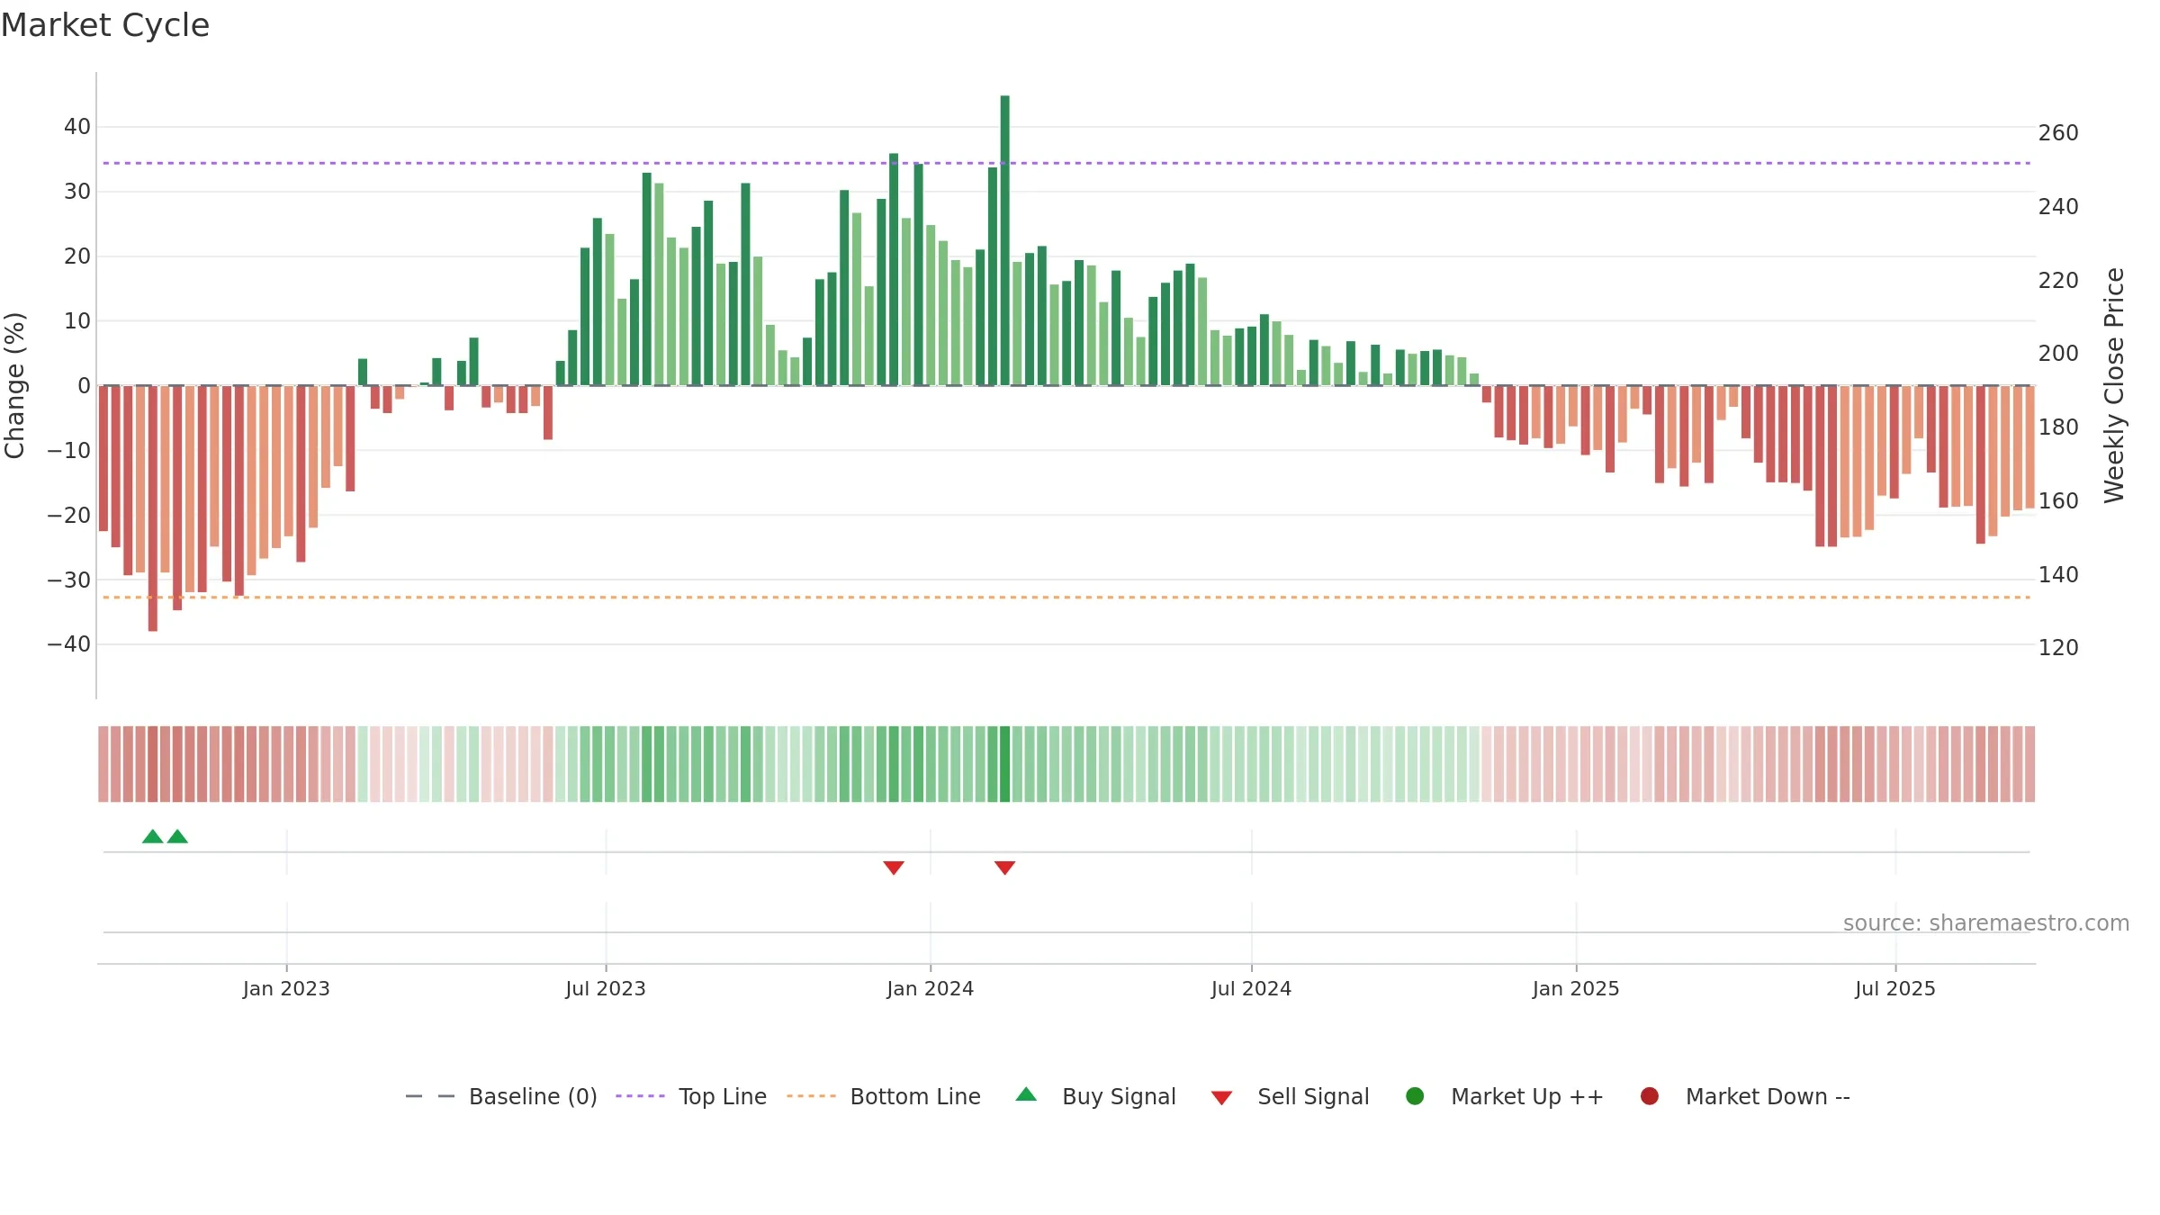
Task: Click the Buy Signal legend label
Action: (1119, 1096)
